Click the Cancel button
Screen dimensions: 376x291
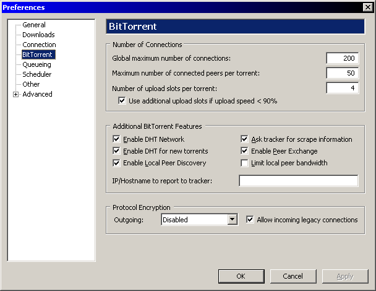(x=293, y=276)
